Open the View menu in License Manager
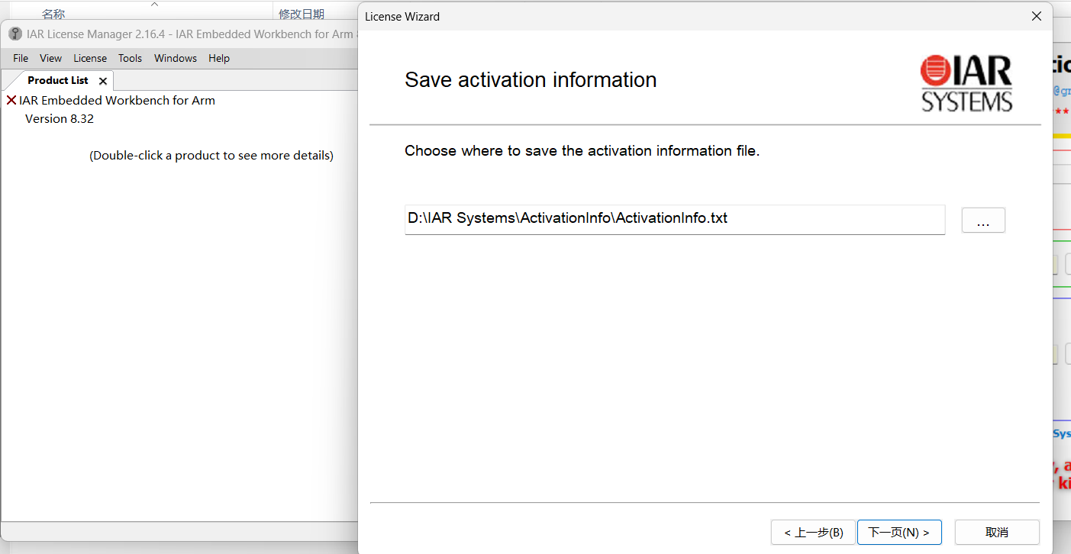The height and width of the screenshot is (554, 1071). pos(50,58)
